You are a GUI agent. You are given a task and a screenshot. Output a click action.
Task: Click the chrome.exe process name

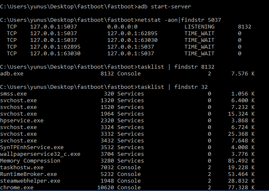[17, 187]
